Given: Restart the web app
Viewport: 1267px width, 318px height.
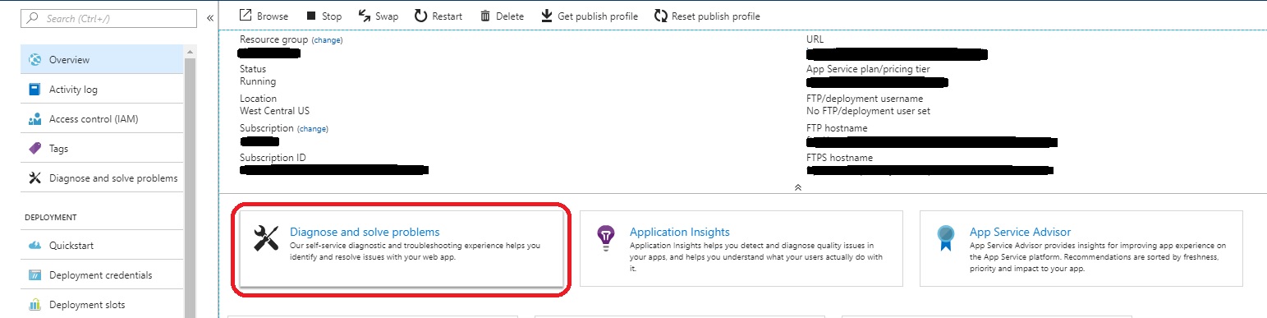Looking at the screenshot, I should point(438,16).
